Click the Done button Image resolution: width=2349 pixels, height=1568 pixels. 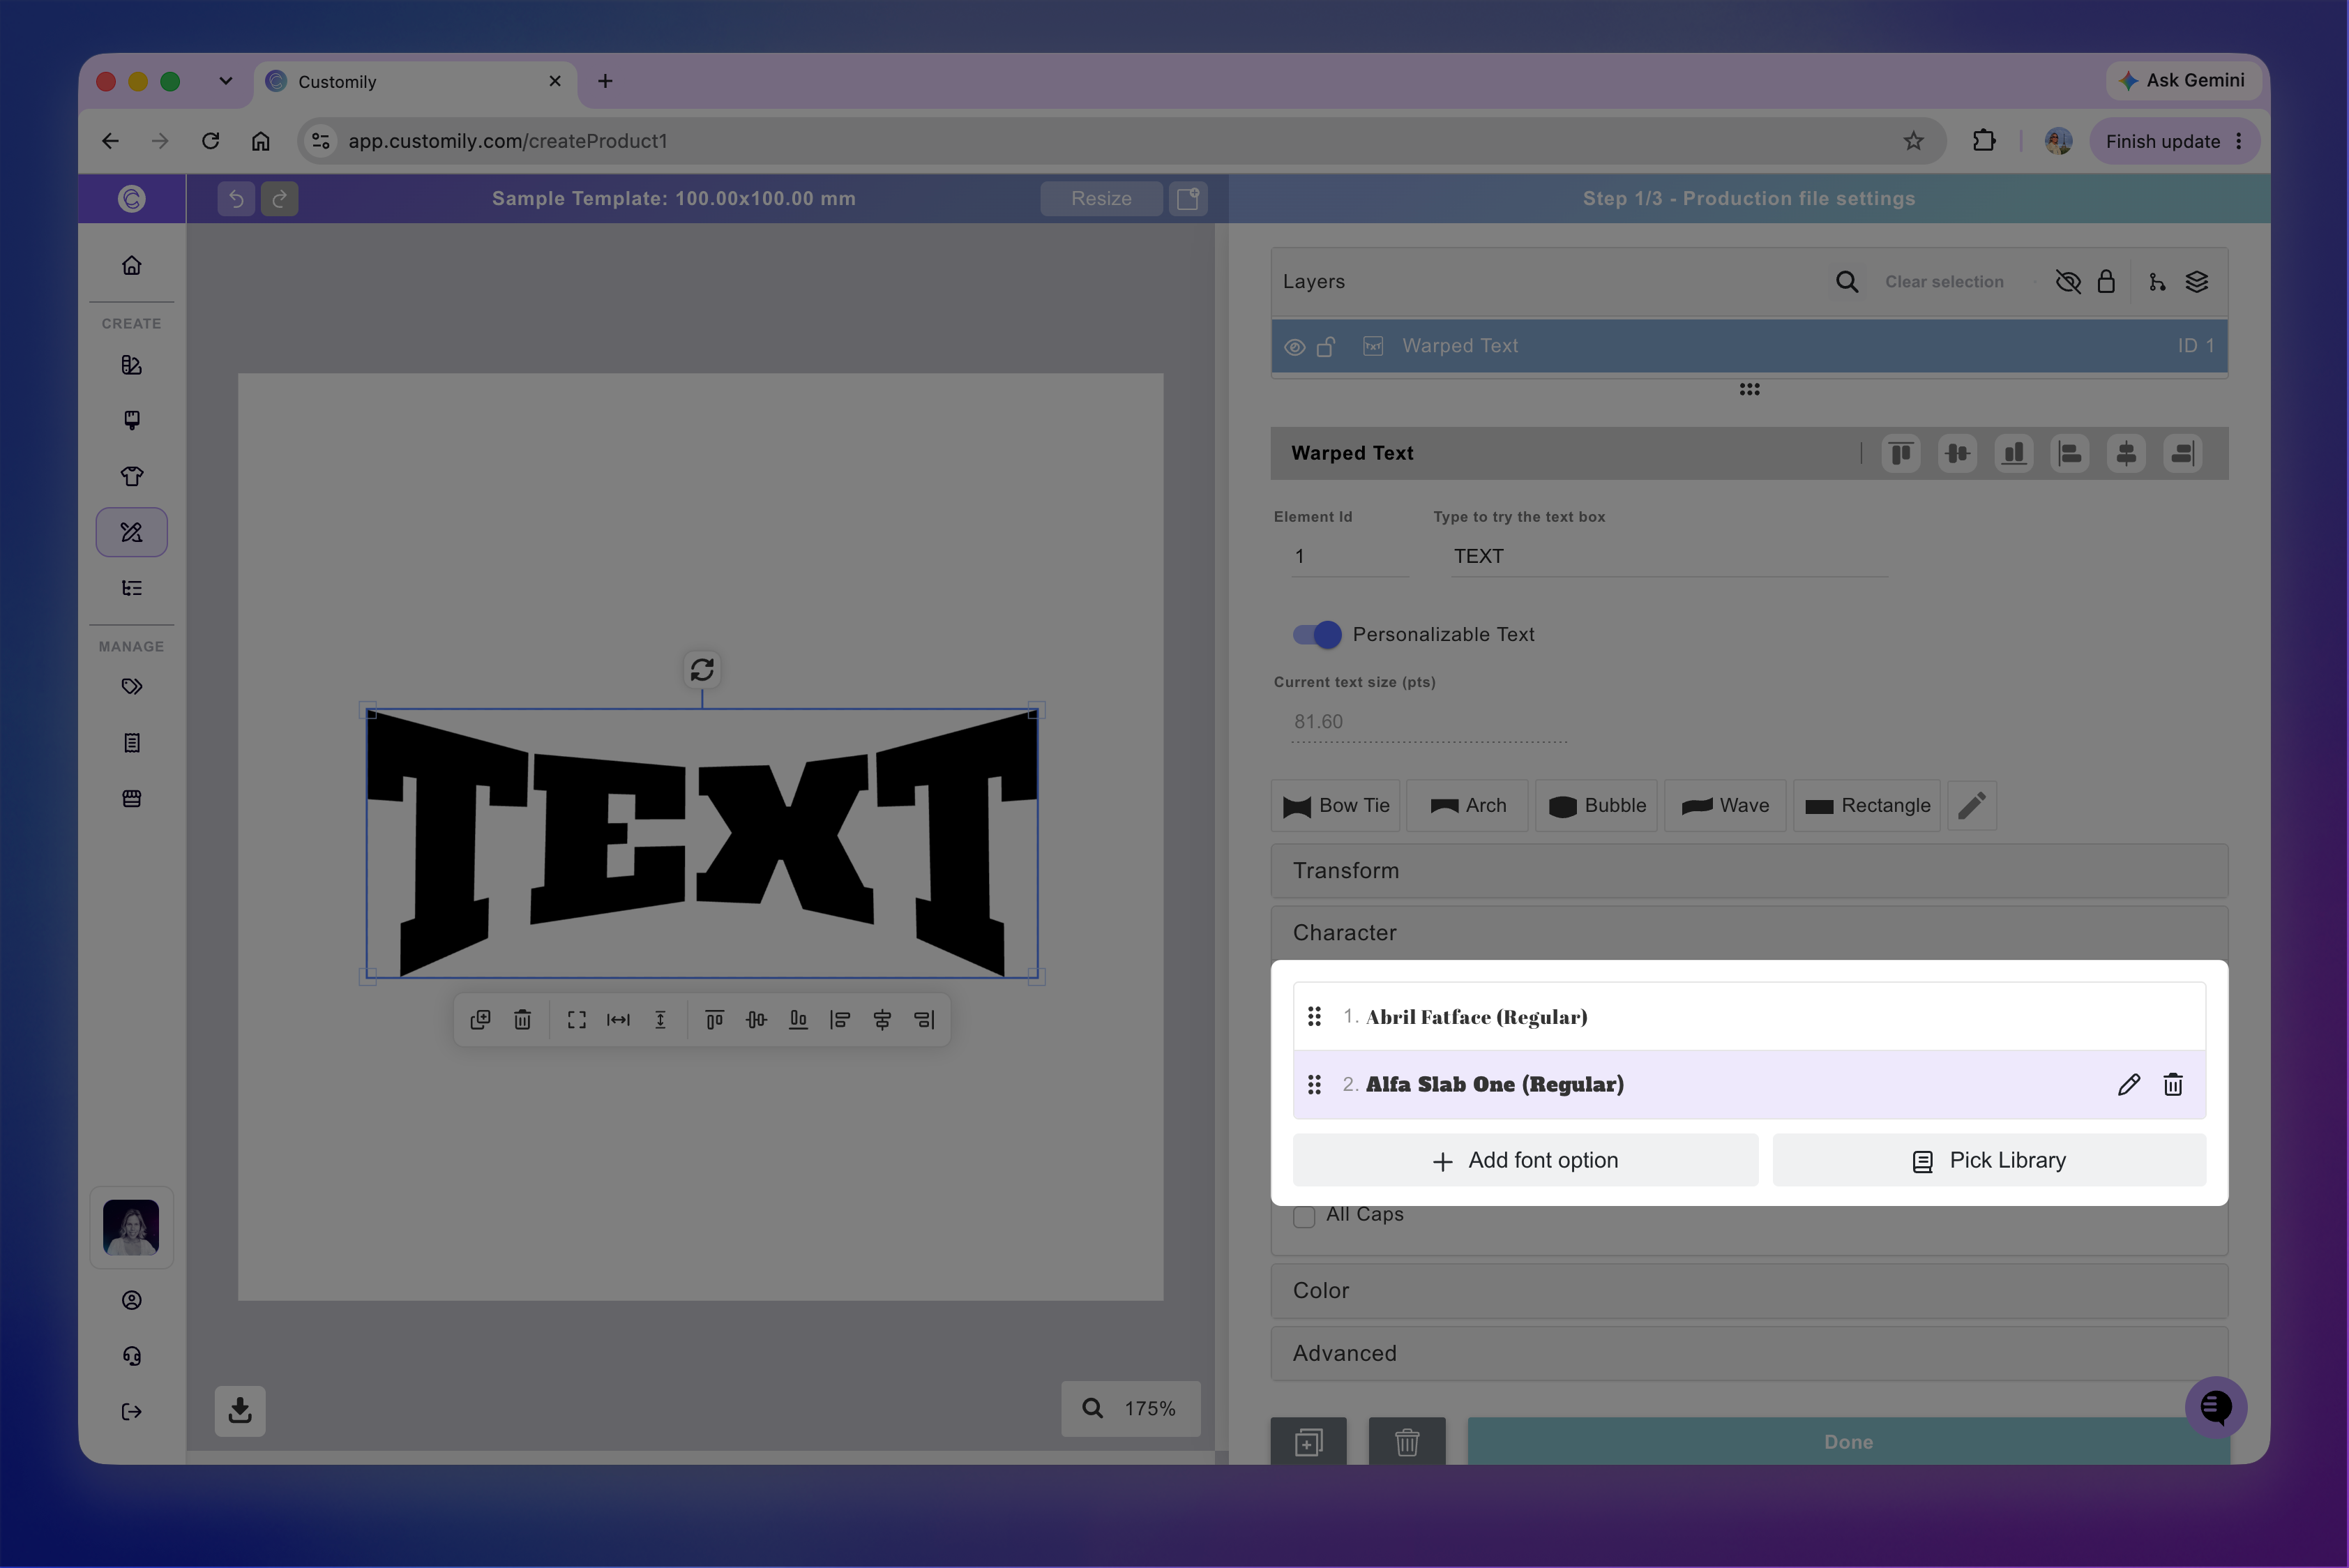pyautogui.click(x=1848, y=1441)
